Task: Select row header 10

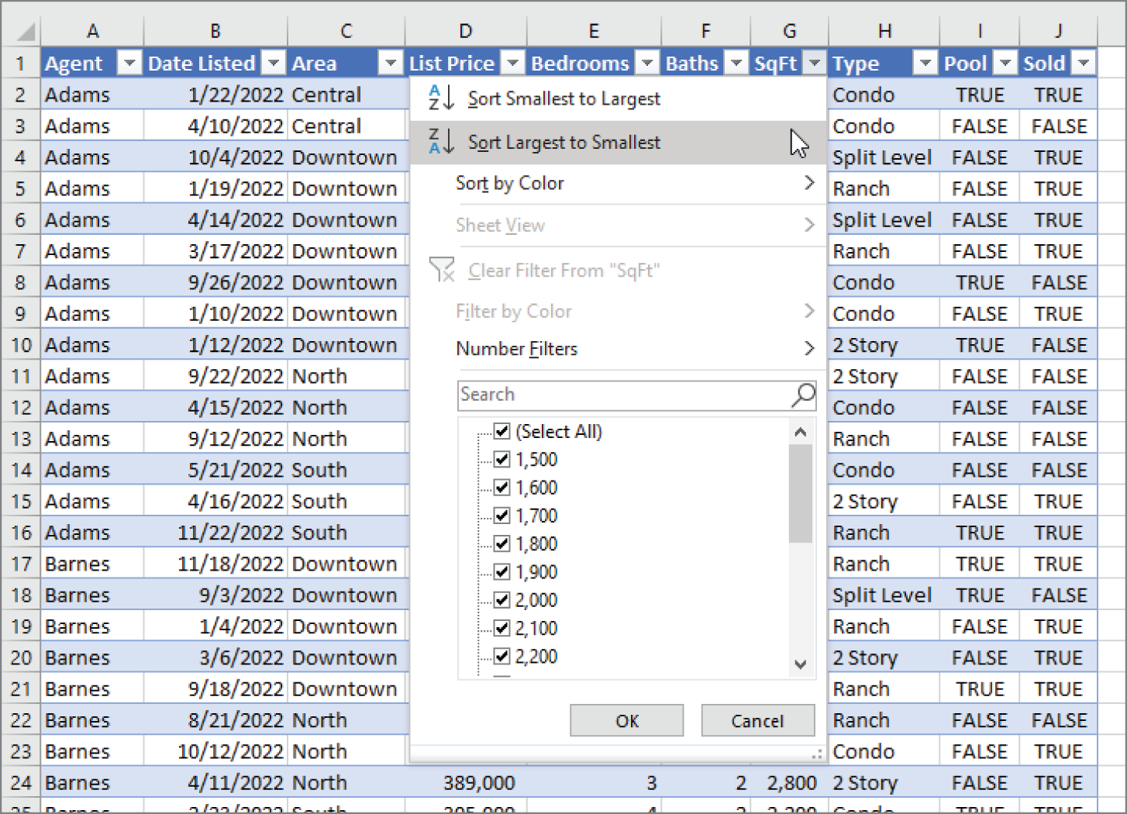Action: coord(21,345)
